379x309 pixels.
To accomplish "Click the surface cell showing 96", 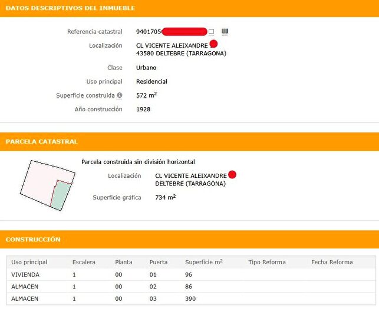I will click(189, 275).
